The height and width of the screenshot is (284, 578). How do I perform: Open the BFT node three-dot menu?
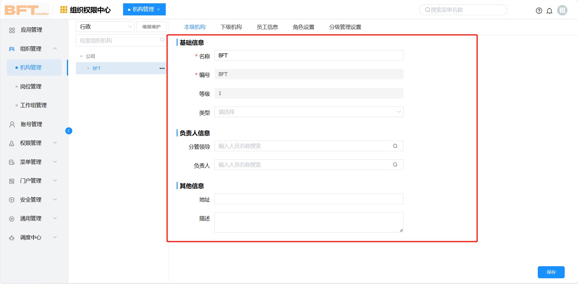tap(162, 68)
